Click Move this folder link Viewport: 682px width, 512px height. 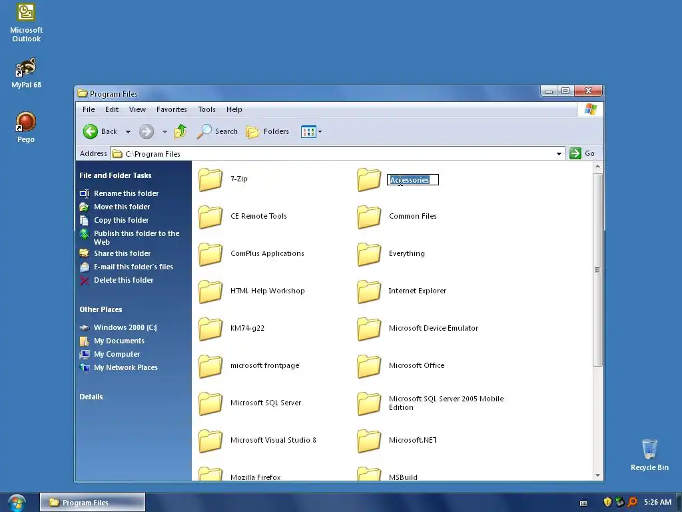pyautogui.click(x=122, y=207)
